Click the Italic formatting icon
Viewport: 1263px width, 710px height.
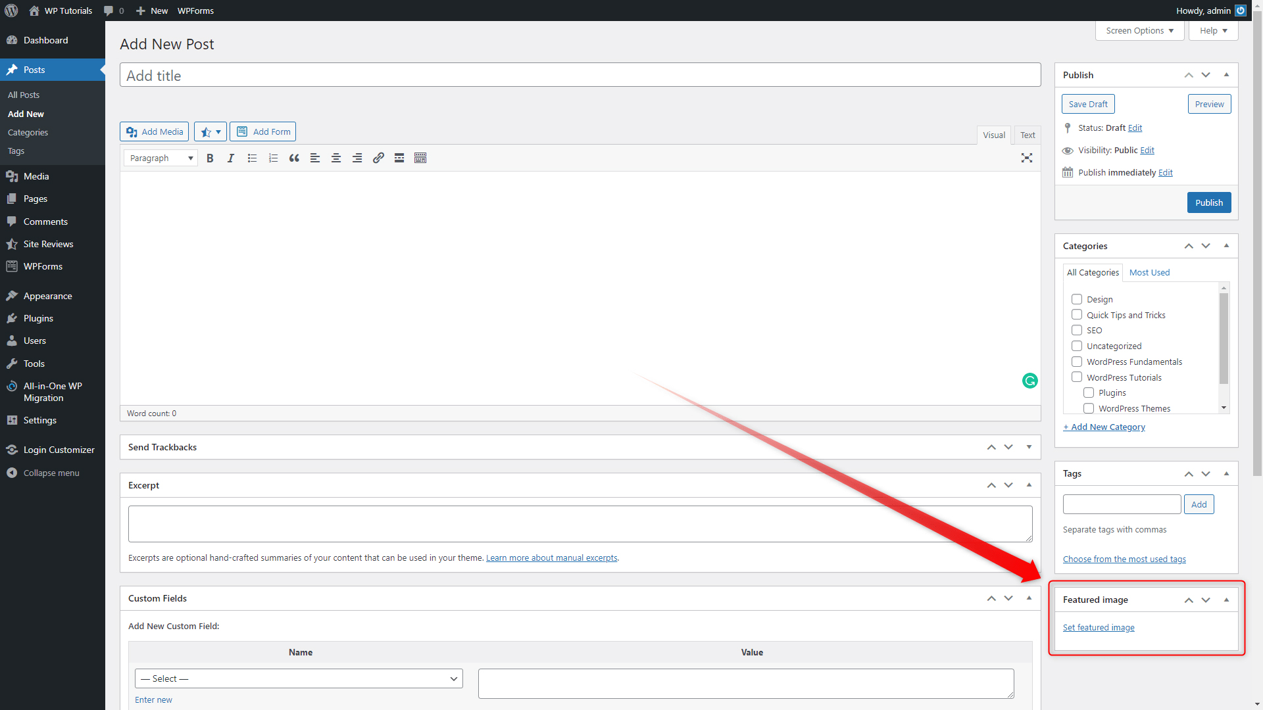(231, 158)
